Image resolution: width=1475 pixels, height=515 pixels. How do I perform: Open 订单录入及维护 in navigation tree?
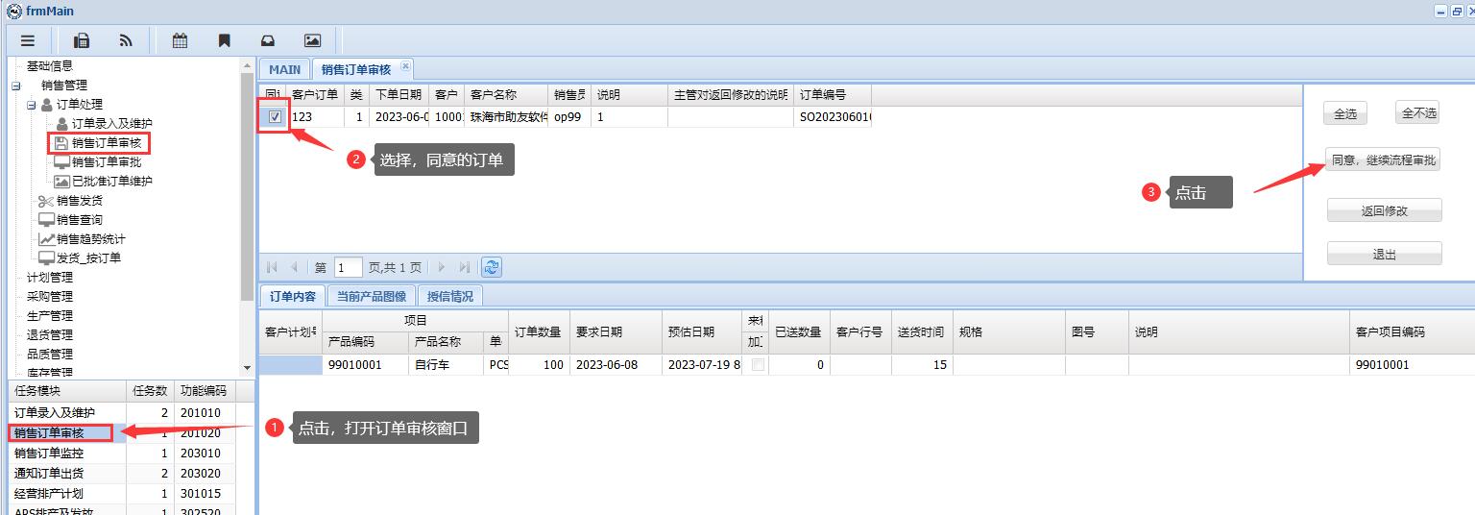click(x=111, y=124)
